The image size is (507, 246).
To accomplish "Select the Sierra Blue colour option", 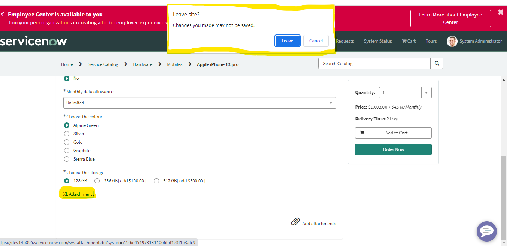I will pyautogui.click(x=67, y=159).
